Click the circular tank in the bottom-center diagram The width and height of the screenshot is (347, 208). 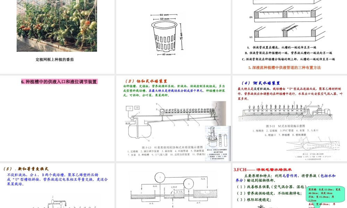pyautogui.click(x=161, y=178)
